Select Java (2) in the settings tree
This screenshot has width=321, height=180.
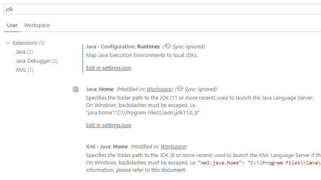(25, 52)
